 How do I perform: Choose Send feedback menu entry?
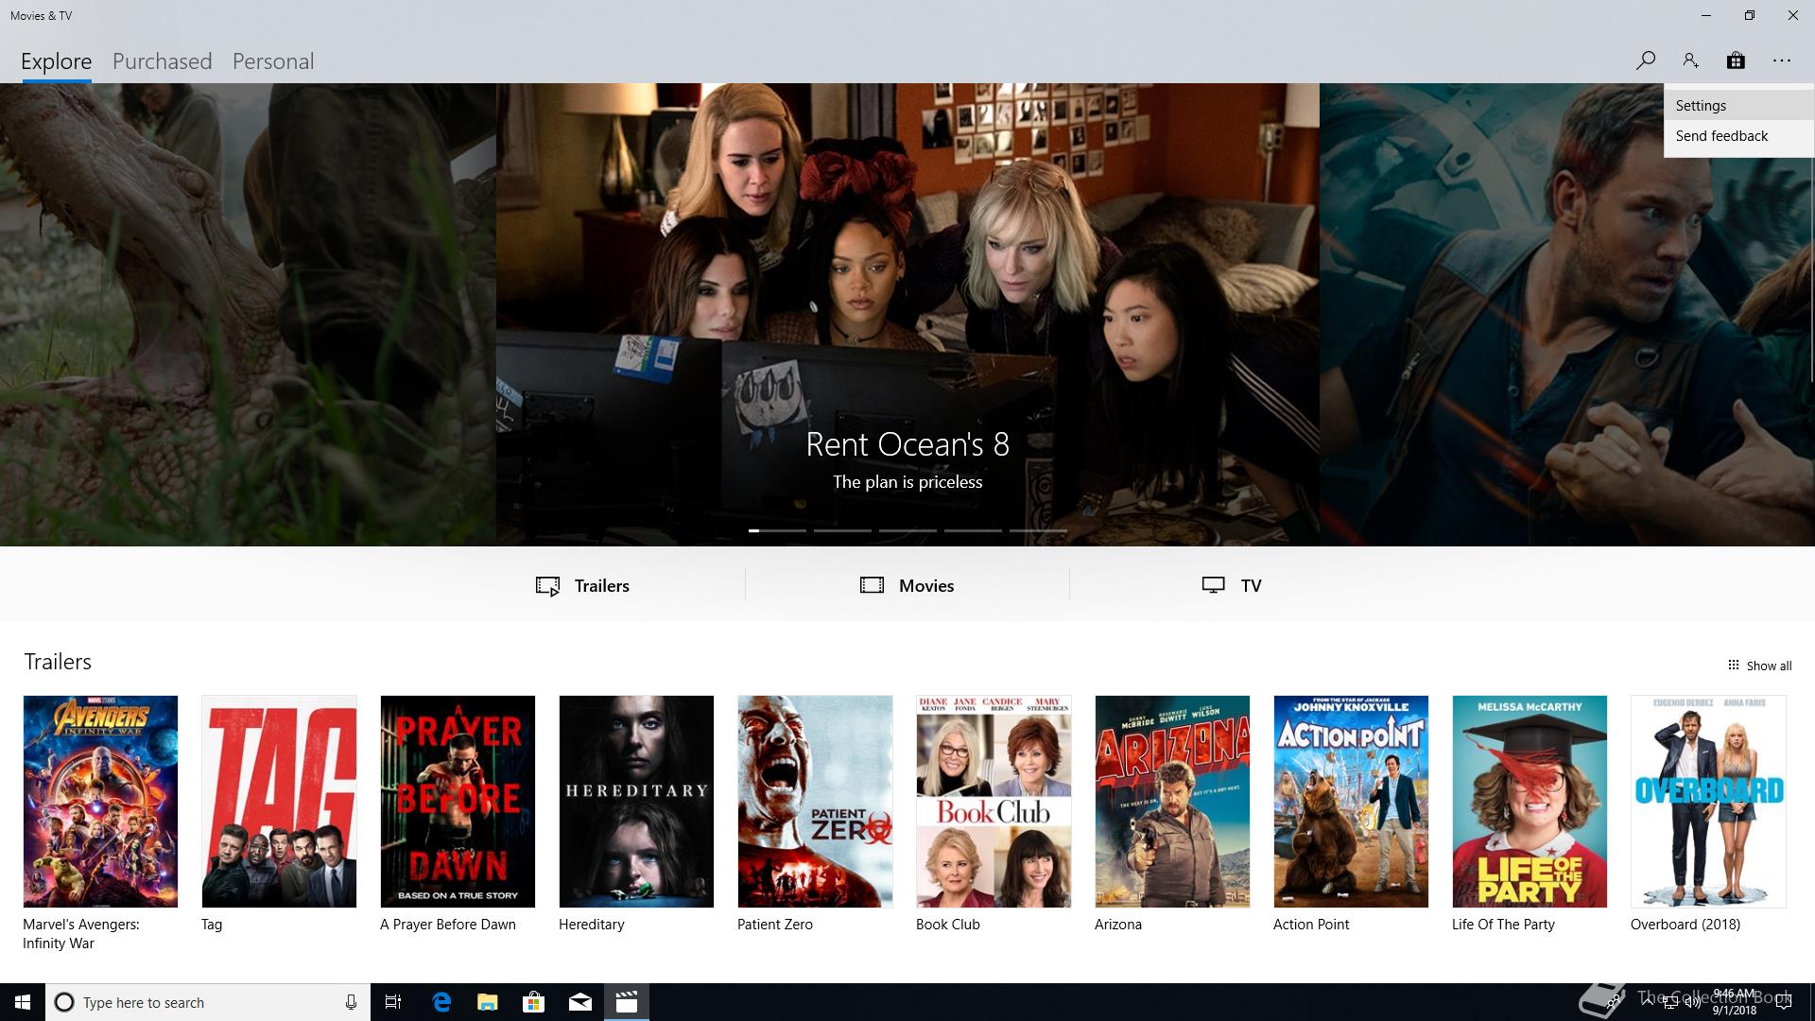pos(1738,136)
